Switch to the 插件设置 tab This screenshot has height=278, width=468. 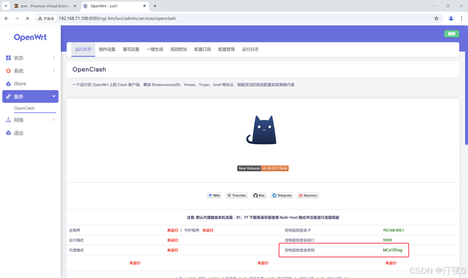107,49
